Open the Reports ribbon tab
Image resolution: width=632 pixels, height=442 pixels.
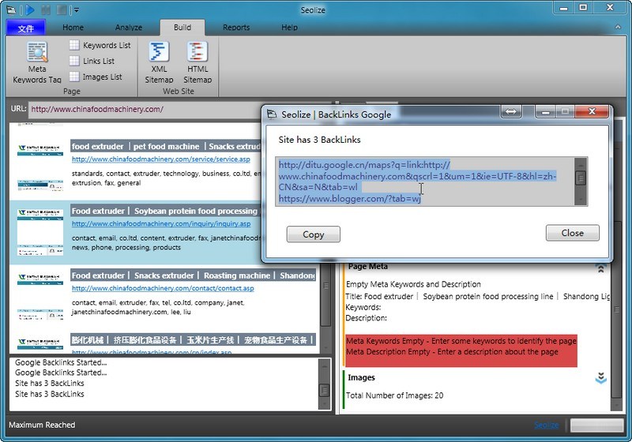236,28
